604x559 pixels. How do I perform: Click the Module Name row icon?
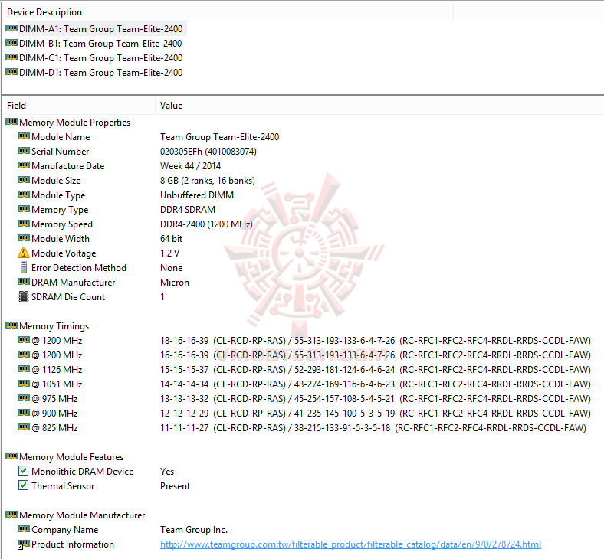coord(24,136)
